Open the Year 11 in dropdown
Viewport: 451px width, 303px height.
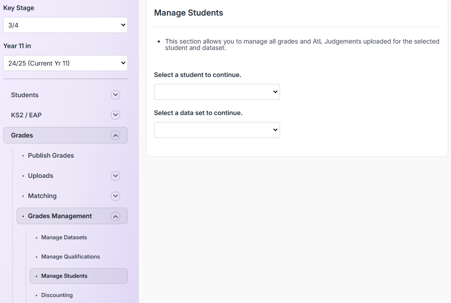[66, 63]
